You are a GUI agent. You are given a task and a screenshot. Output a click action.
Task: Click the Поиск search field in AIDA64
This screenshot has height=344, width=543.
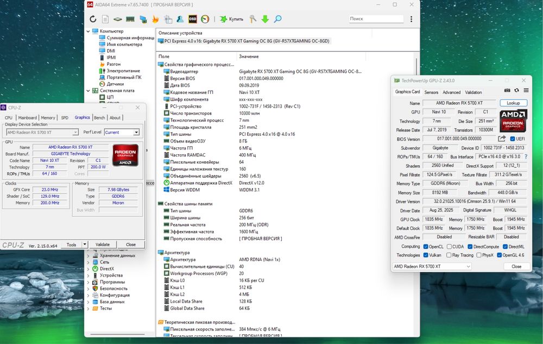tap(376, 18)
